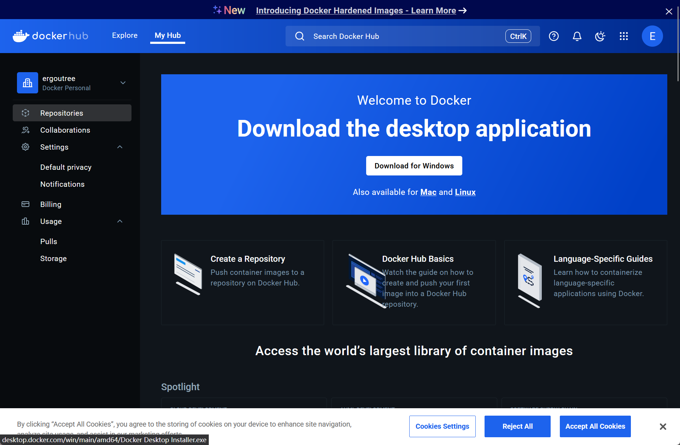Screen dimensions: 680x445
Task: Open the Create a Repository card title
Action: click(x=248, y=259)
